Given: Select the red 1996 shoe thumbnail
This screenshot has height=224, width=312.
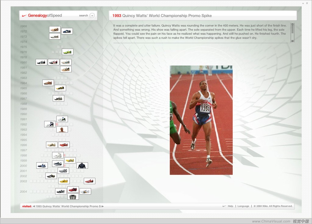Looking at the screenshot, I should tap(64, 145).
